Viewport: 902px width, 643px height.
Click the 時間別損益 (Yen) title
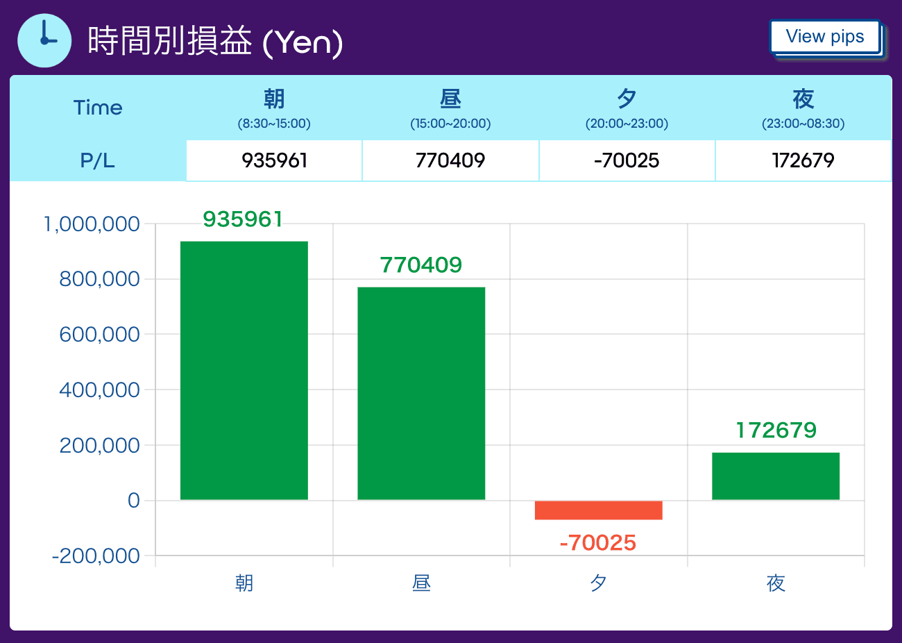click(x=216, y=41)
